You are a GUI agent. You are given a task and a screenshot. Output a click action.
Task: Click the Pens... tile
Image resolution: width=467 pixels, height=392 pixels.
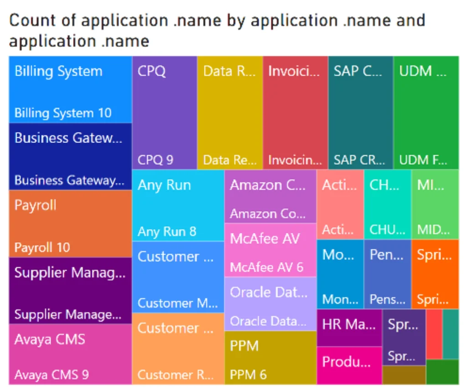tap(388, 274)
